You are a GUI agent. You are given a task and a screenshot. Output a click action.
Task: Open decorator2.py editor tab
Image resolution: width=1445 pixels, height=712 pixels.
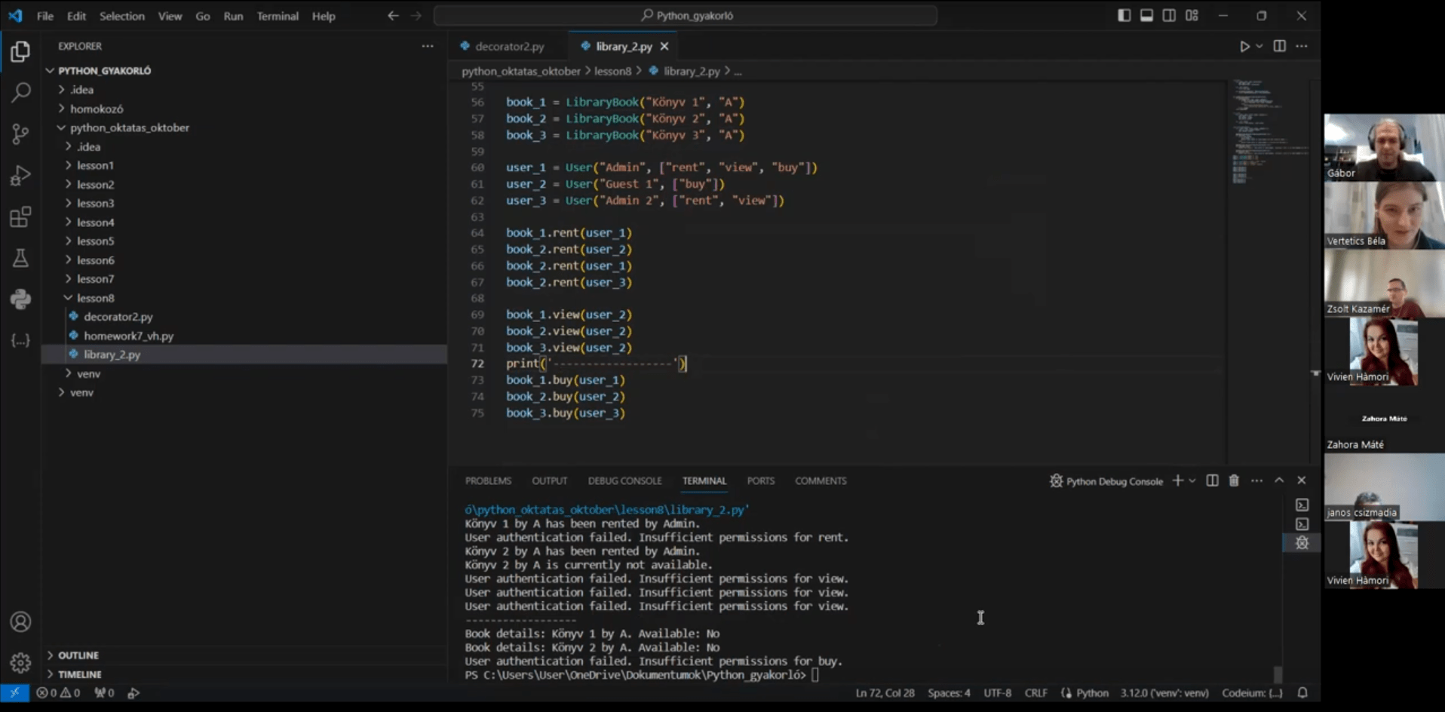pos(509,46)
